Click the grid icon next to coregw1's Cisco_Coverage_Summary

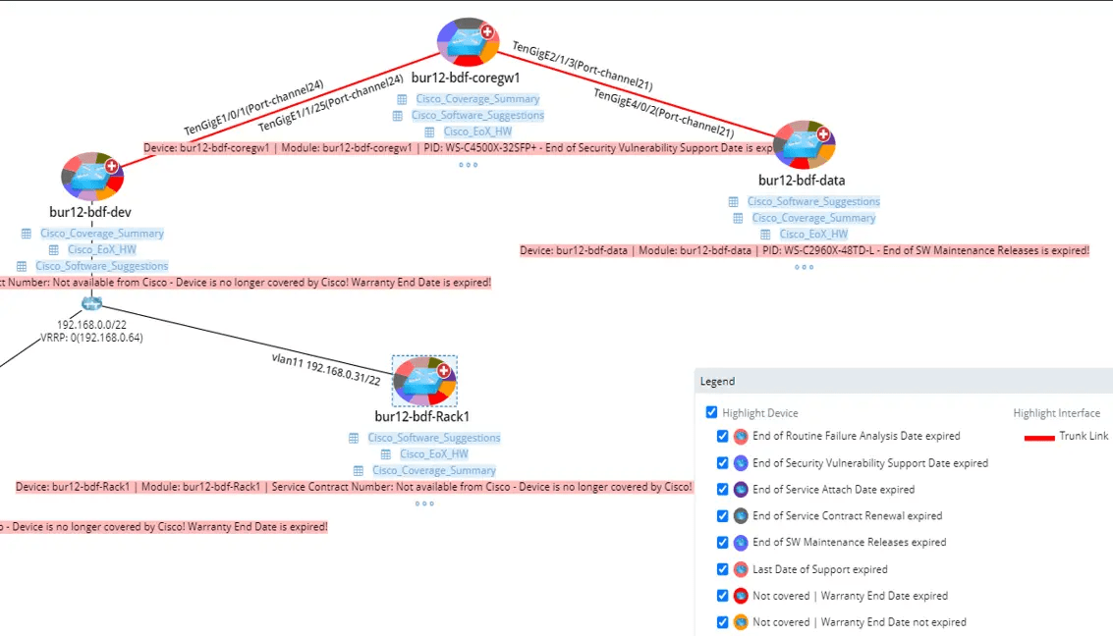401,98
